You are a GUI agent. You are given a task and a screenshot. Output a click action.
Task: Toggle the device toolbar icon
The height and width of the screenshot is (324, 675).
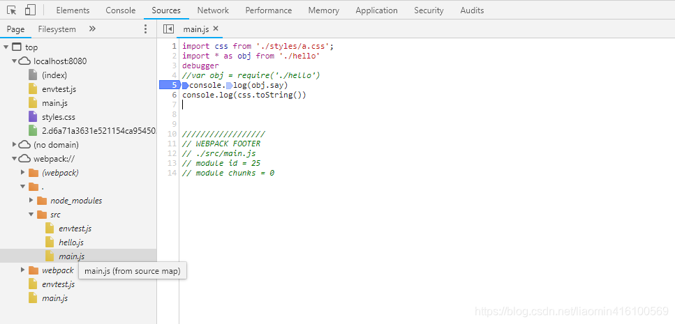[x=30, y=10]
